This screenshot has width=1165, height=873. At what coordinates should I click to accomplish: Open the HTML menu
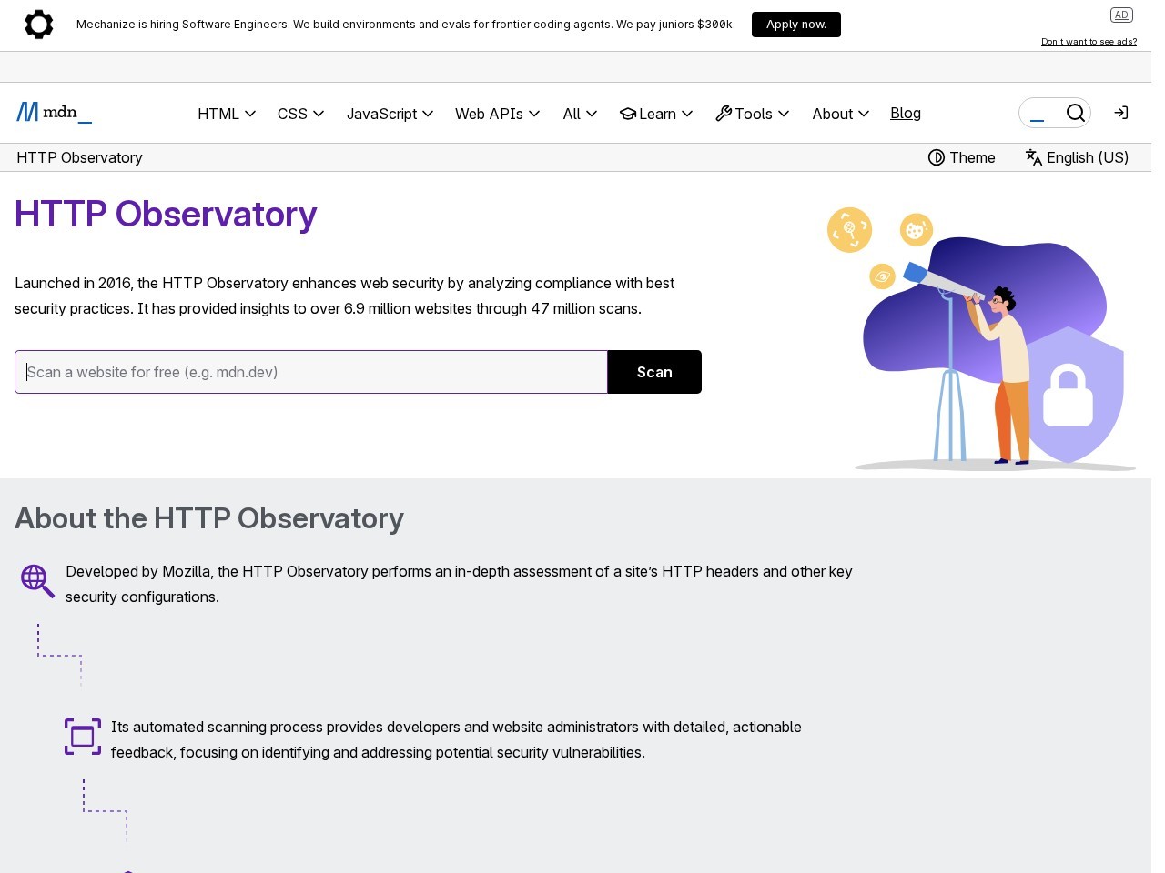coord(227,114)
